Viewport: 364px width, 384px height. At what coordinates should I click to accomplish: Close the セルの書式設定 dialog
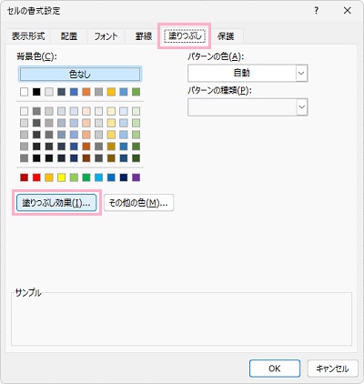pos(348,11)
